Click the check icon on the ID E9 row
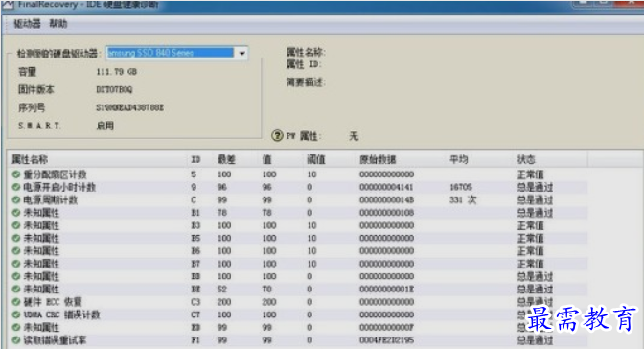Screen dimensions: 644x349 16,327
